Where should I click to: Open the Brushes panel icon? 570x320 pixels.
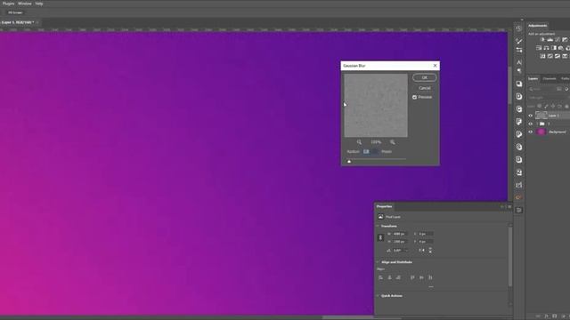coord(519,41)
